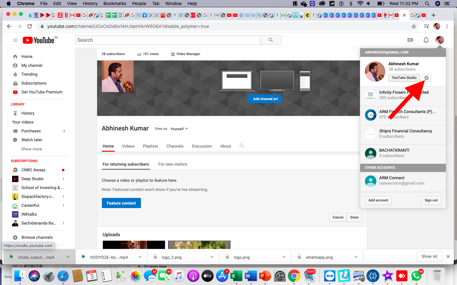Click the Add account button
457x285 pixels.
tap(378, 200)
